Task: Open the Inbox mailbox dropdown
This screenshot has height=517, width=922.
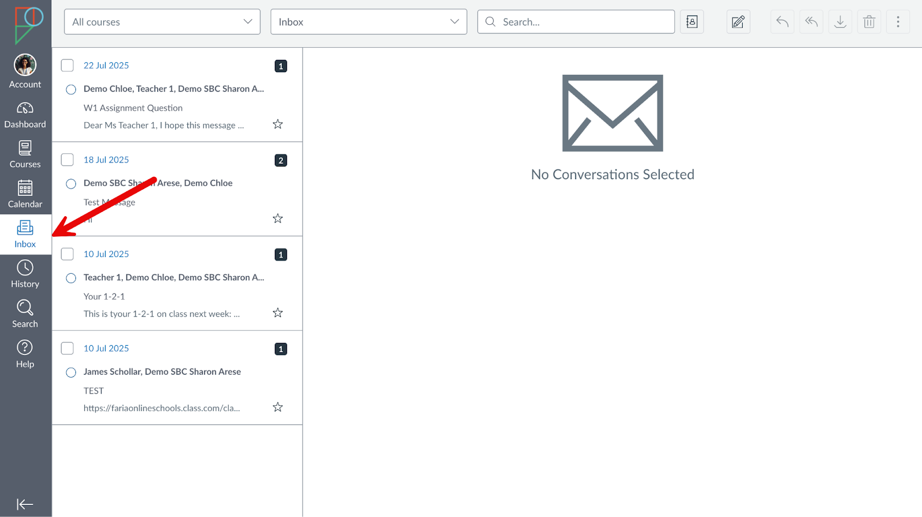Action: pos(368,22)
